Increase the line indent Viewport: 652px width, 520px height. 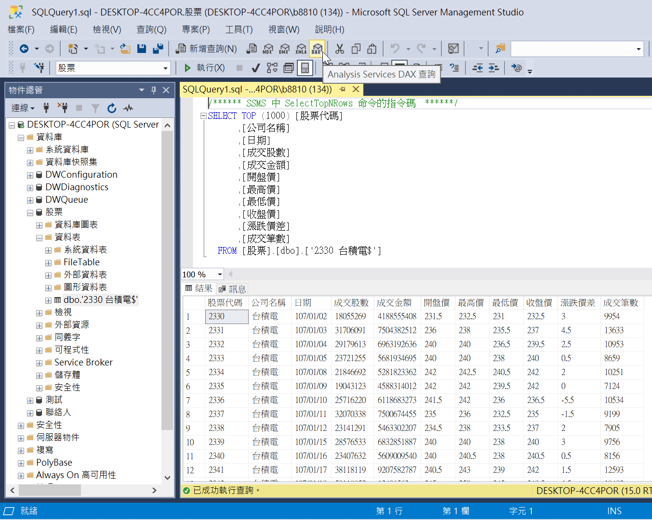(494, 68)
